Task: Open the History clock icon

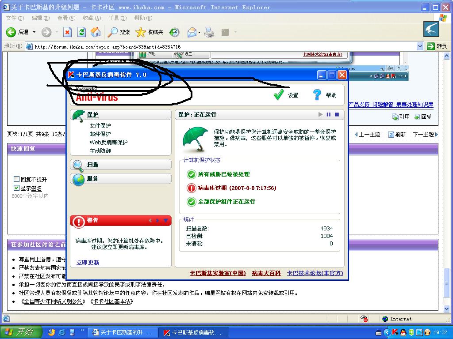Action: (x=174, y=32)
